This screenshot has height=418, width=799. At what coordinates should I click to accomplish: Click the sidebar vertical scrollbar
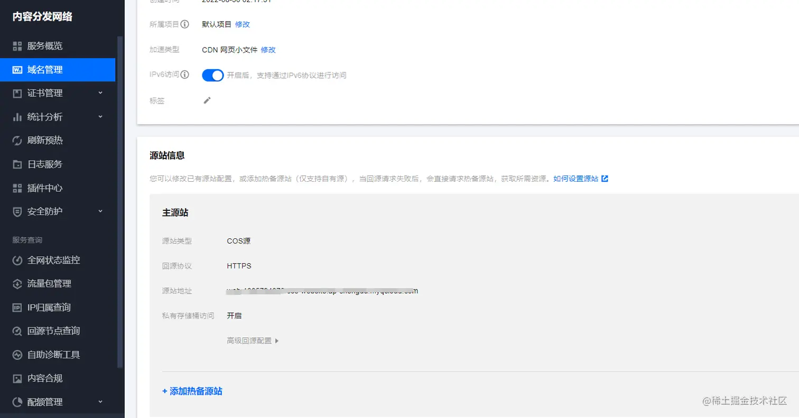[120, 201]
